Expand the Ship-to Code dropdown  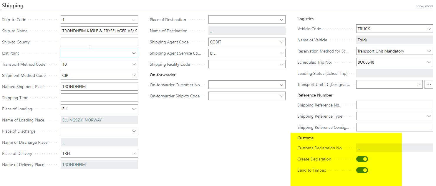(x=134, y=20)
